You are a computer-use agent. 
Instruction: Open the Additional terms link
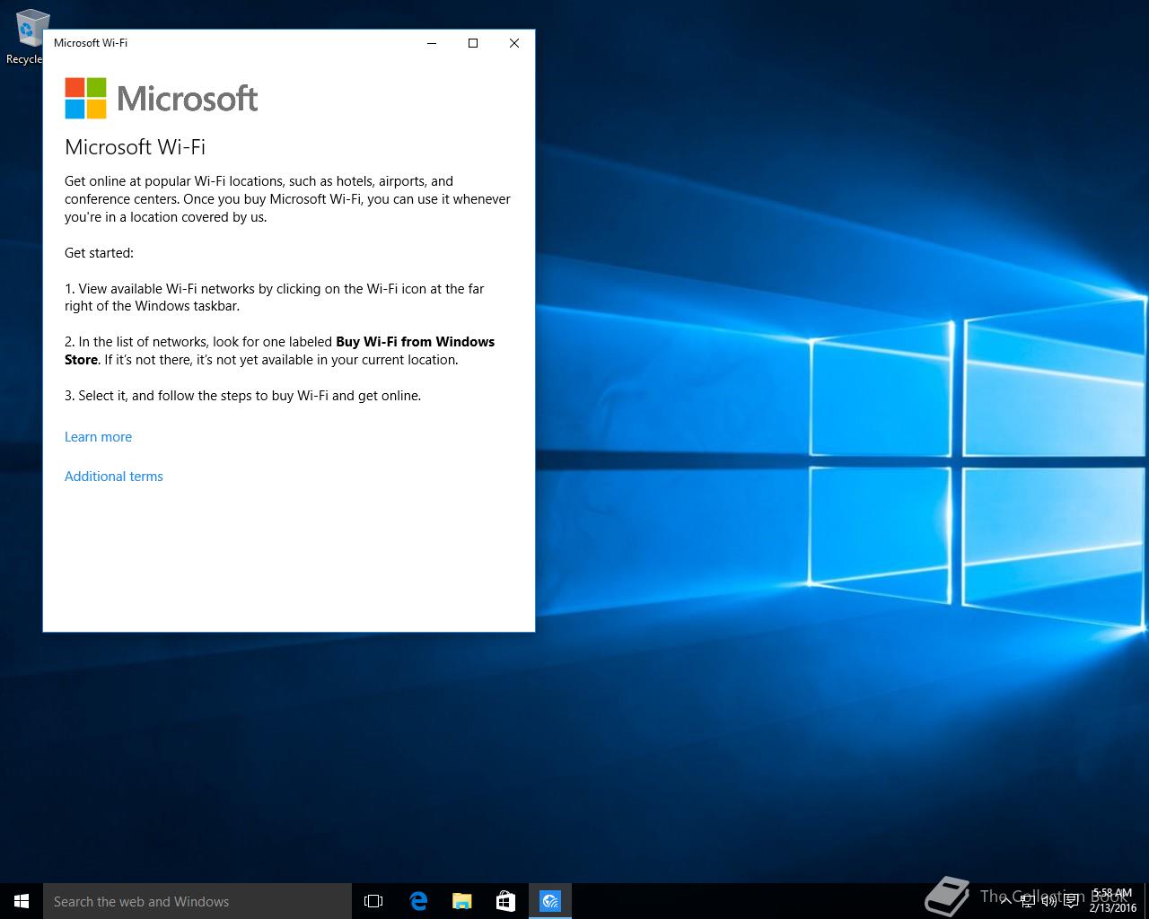[x=114, y=477]
